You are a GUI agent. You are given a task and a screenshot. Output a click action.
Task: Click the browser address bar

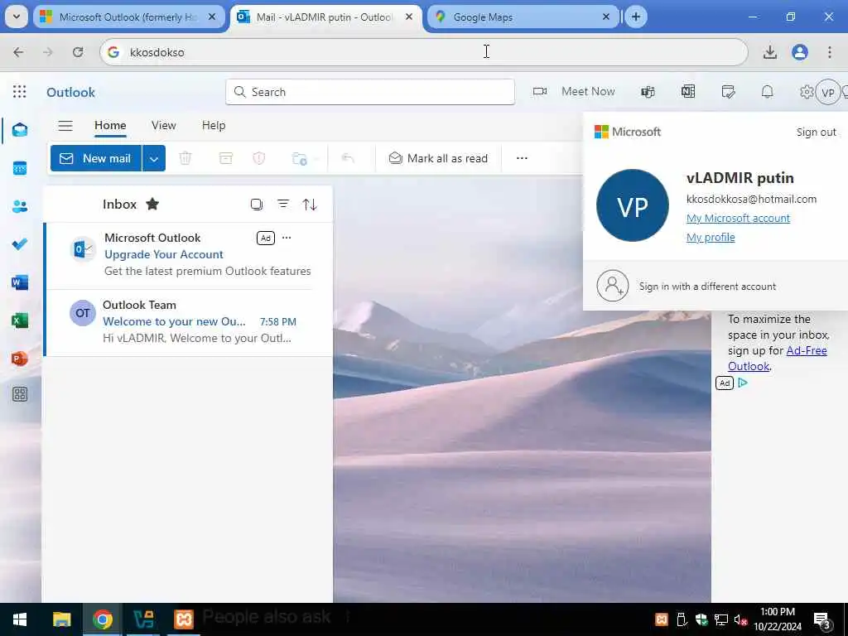424,52
